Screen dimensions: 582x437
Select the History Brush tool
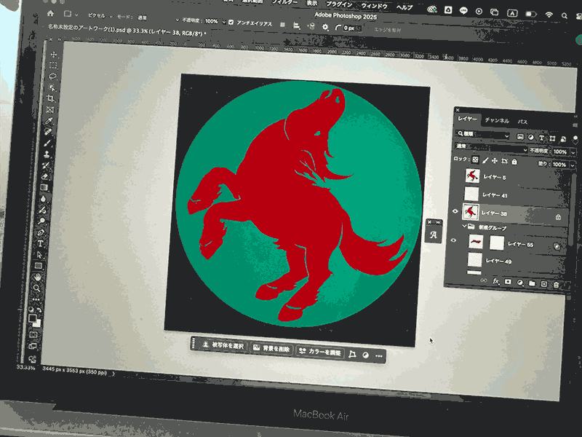coord(46,165)
